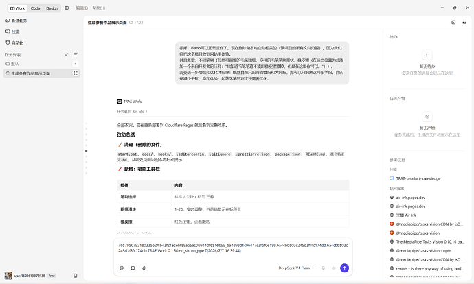
Task: Click the microphone voice input icon
Action: [x=323, y=268]
